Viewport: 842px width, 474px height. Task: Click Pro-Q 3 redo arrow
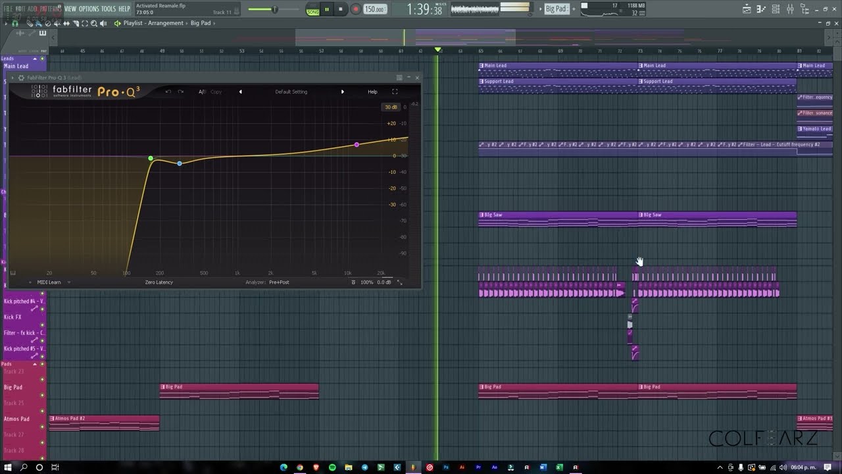(x=181, y=92)
